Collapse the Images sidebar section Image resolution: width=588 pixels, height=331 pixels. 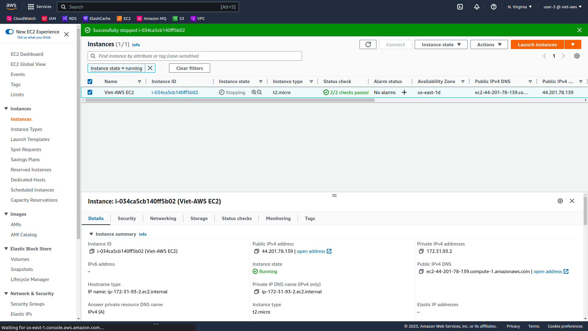pyautogui.click(x=6, y=214)
